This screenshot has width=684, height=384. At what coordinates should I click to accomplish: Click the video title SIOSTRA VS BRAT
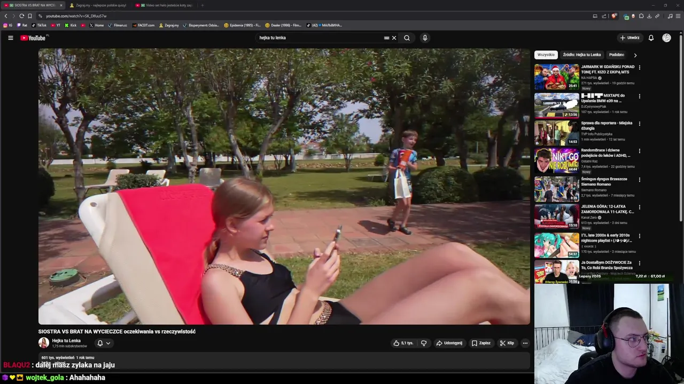pyautogui.click(x=117, y=331)
